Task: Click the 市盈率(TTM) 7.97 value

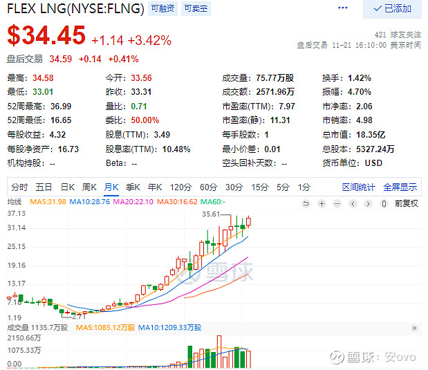Action: click(x=287, y=107)
